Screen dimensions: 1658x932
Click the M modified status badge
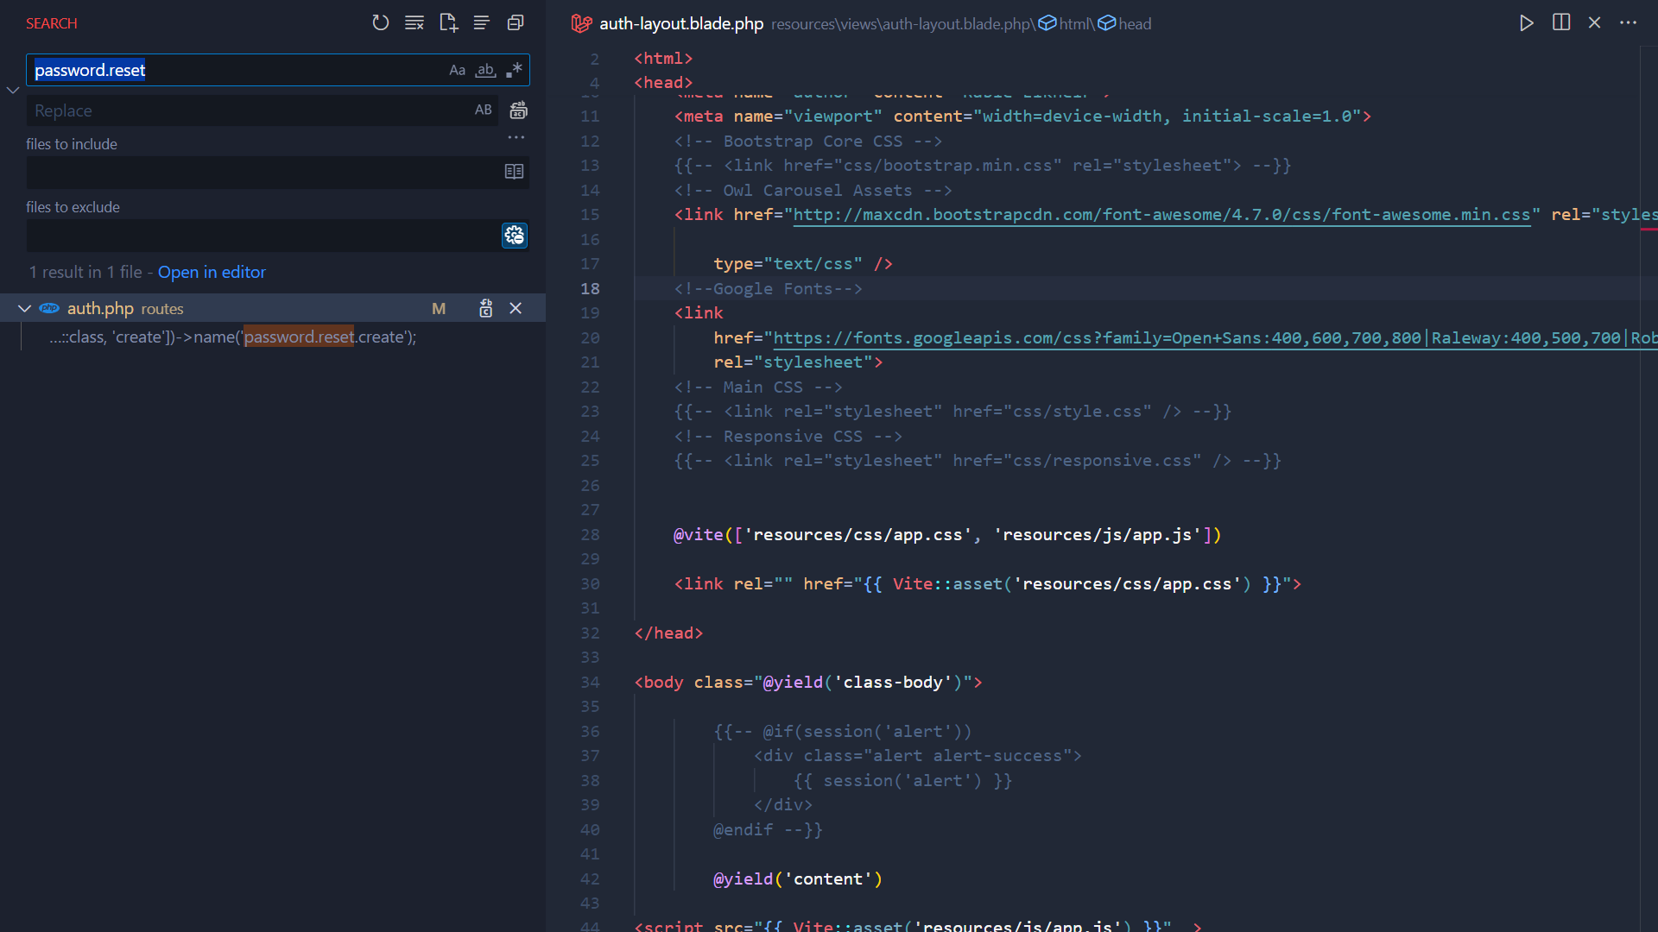(439, 309)
